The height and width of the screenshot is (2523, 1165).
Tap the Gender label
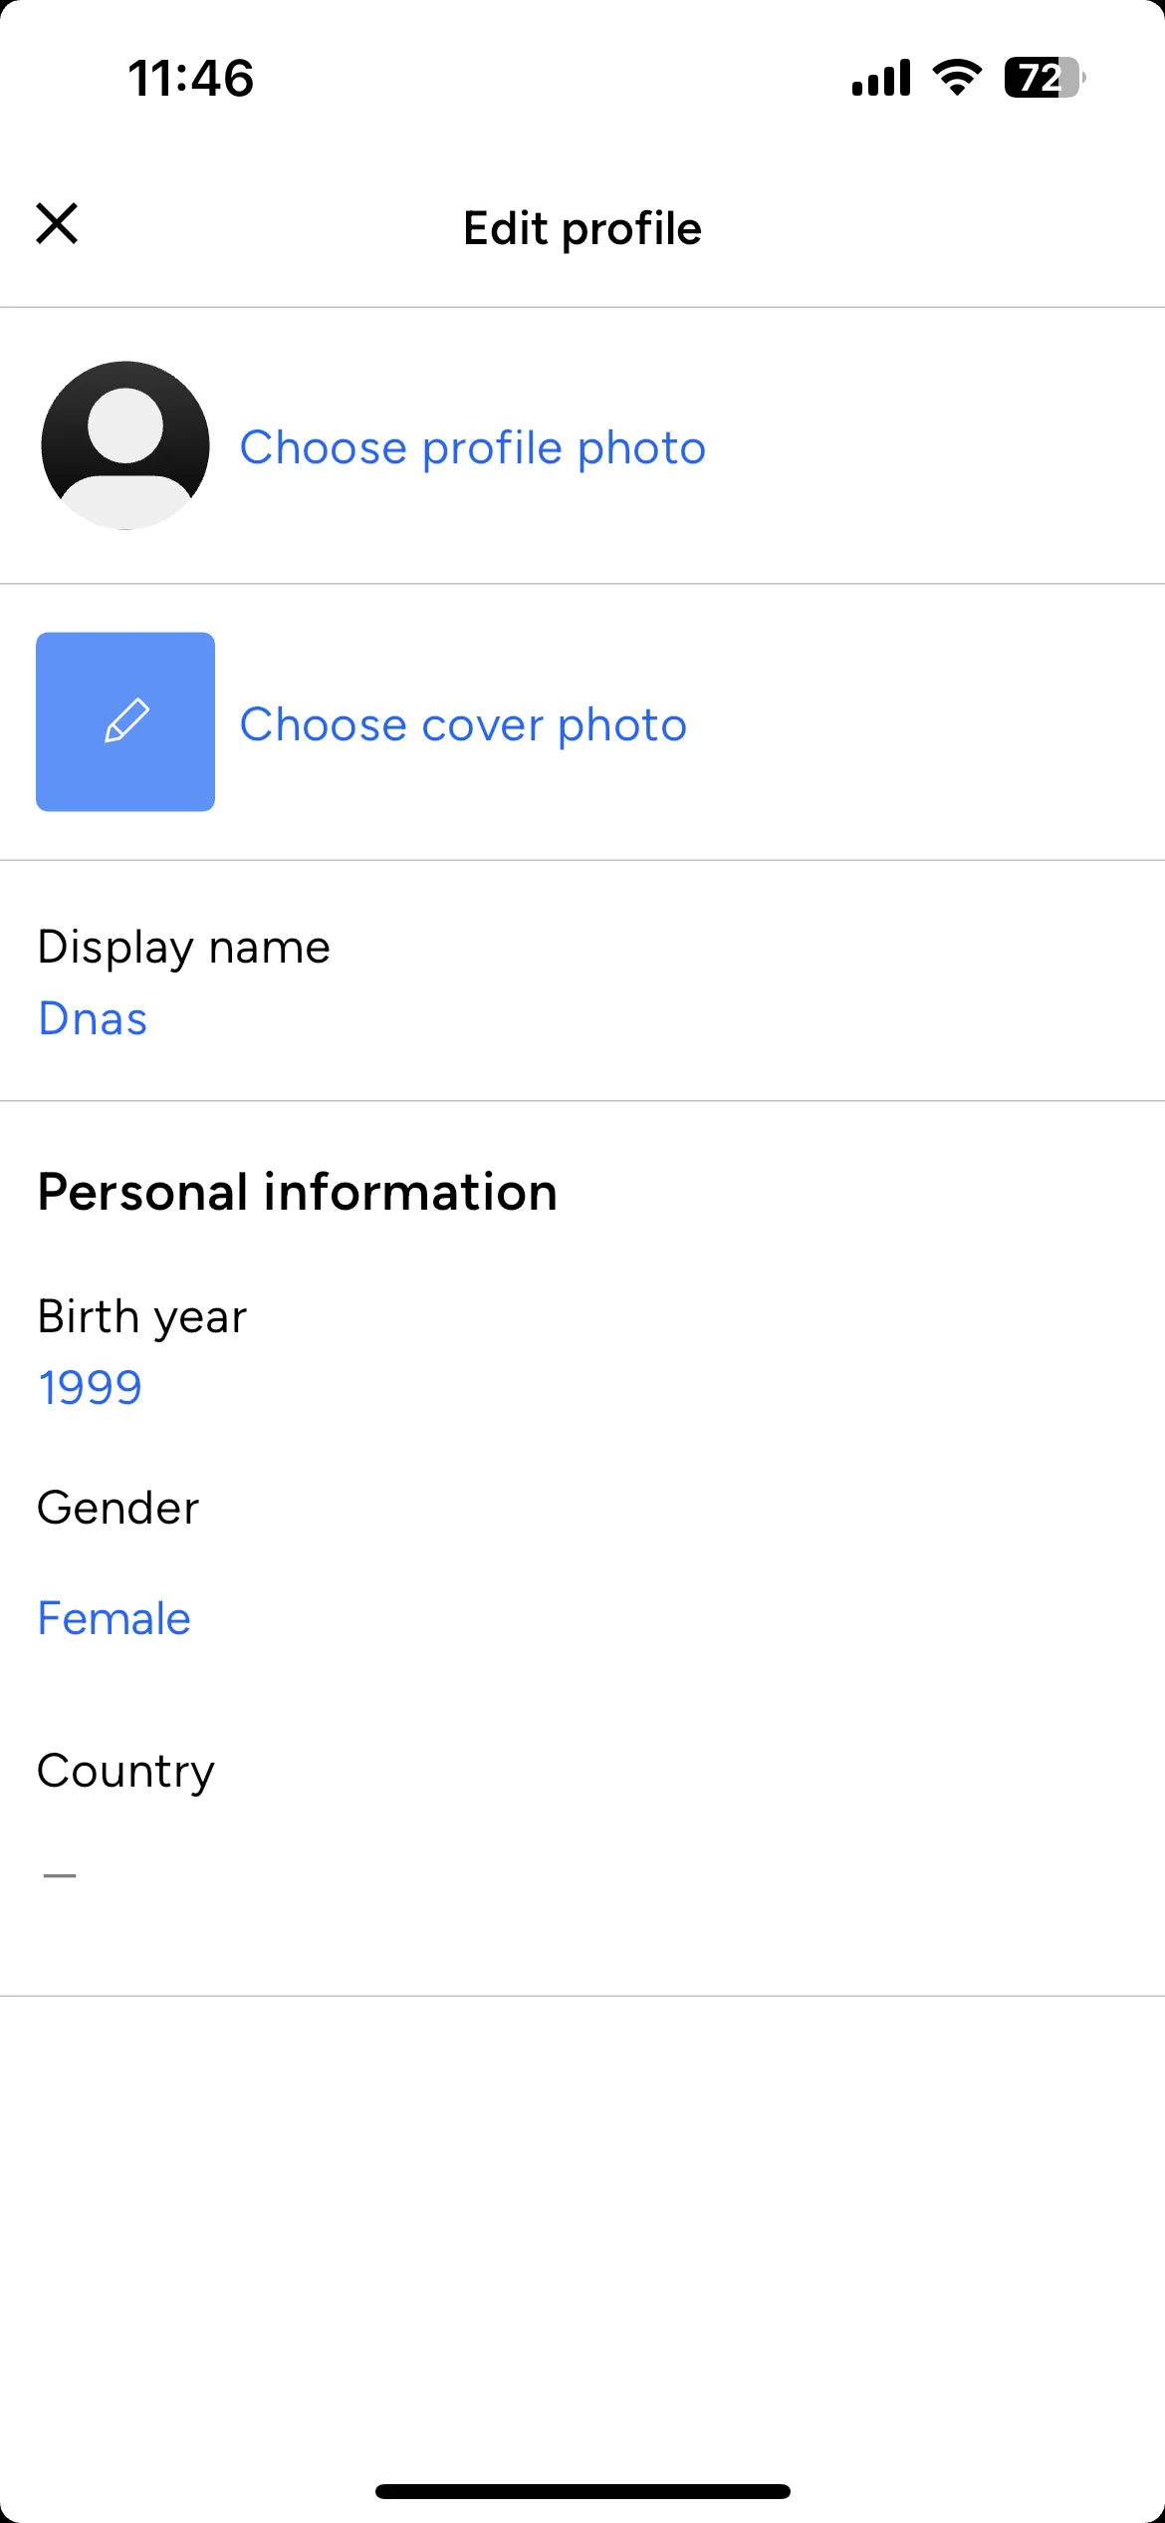pos(117,1508)
